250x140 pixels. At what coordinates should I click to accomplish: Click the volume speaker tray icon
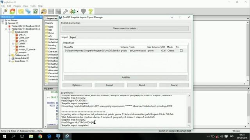[221, 136]
